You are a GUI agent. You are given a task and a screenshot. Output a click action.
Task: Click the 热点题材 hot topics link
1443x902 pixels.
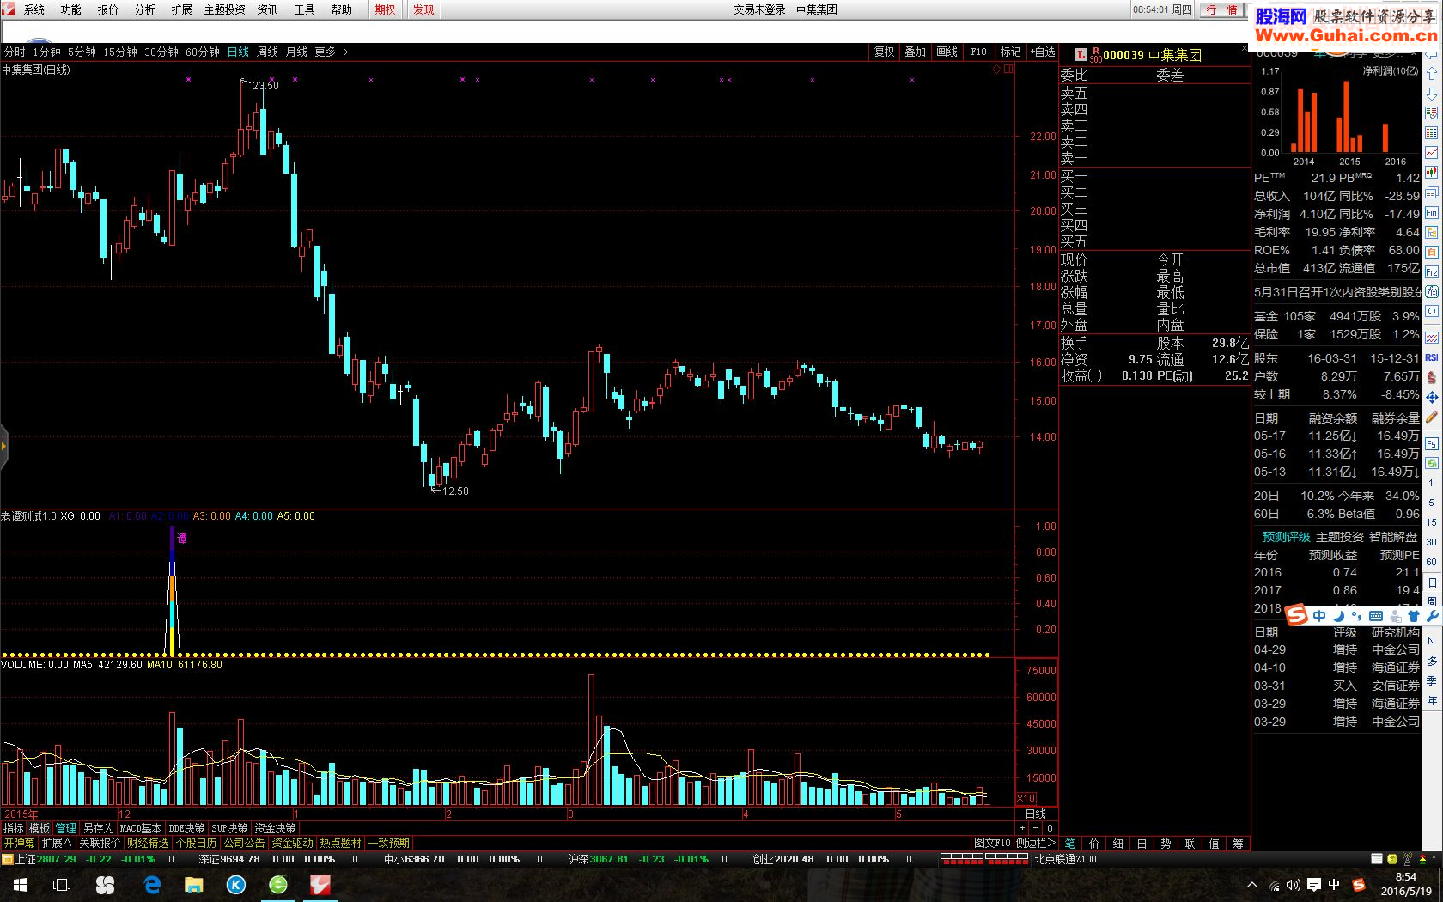(341, 843)
